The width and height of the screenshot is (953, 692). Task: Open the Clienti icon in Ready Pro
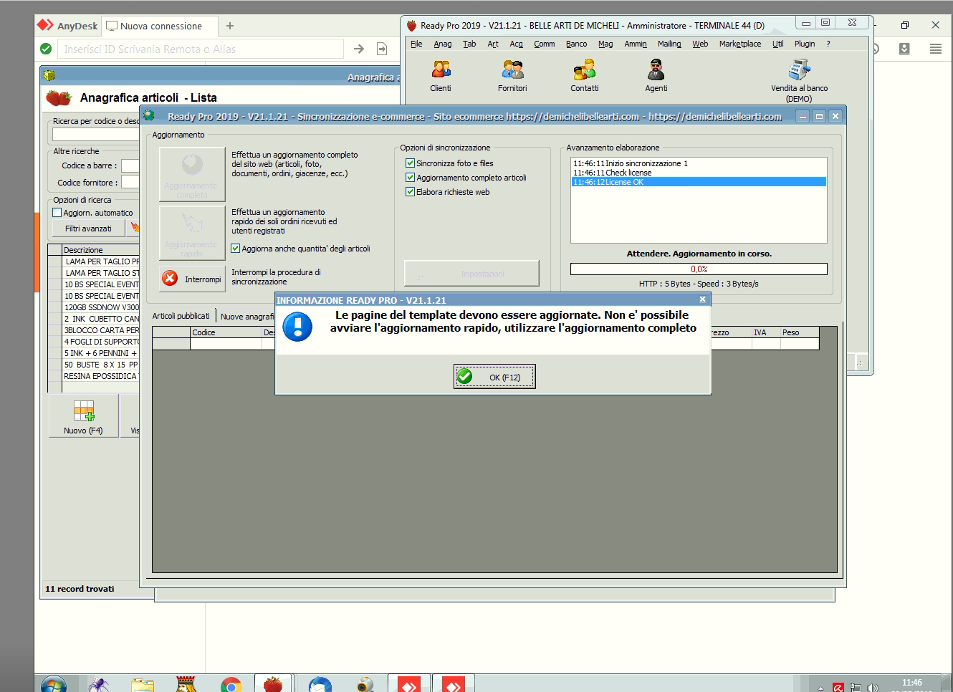(x=441, y=75)
